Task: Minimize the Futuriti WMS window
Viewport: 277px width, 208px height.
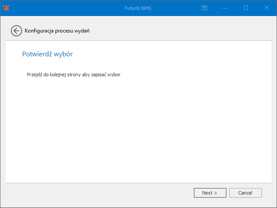Action: [225, 8]
